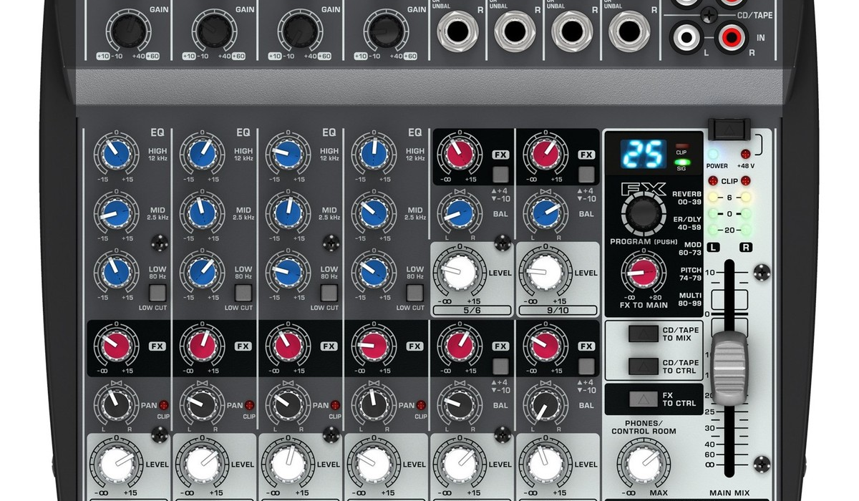Adjust channel 3 PAN knob
The width and height of the screenshot is (859, 501).
pos(287,404)
